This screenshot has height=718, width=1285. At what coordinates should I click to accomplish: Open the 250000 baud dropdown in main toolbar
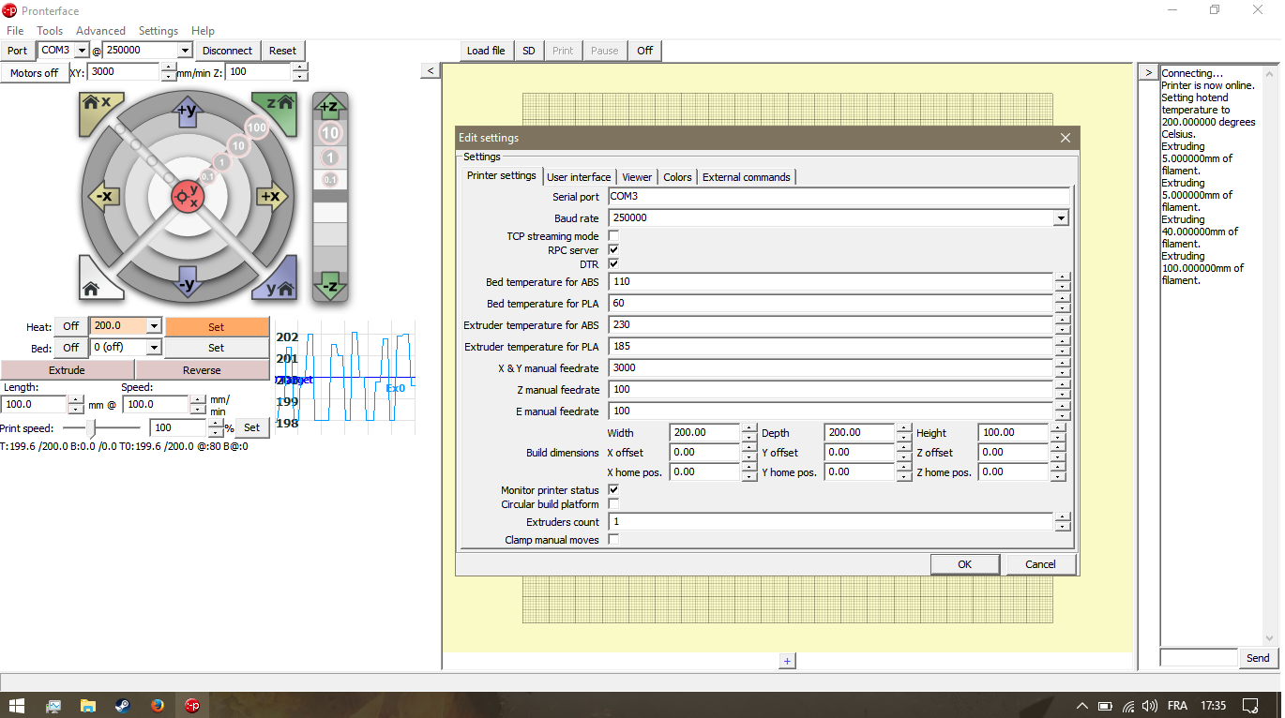tap(185, 51)
